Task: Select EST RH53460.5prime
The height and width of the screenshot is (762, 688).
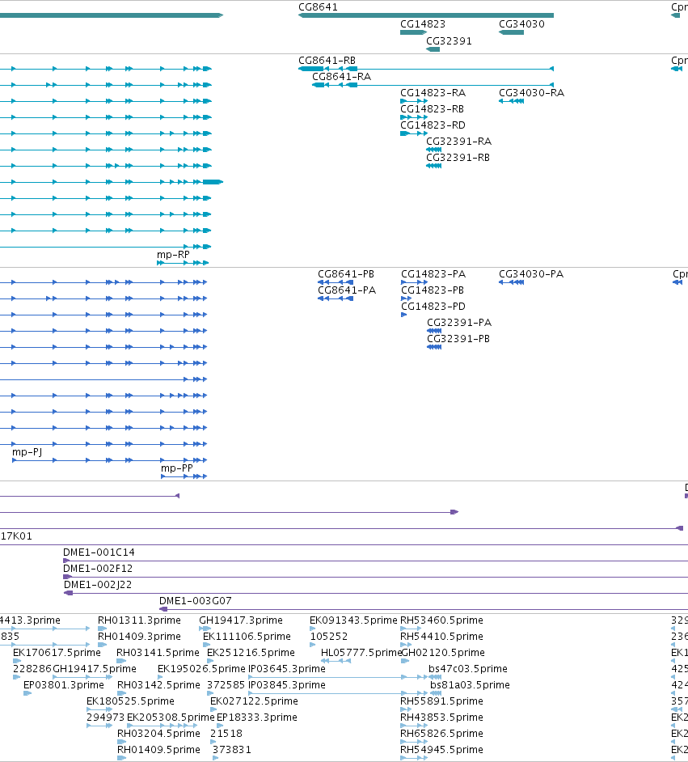Action: tap(442, 620)
